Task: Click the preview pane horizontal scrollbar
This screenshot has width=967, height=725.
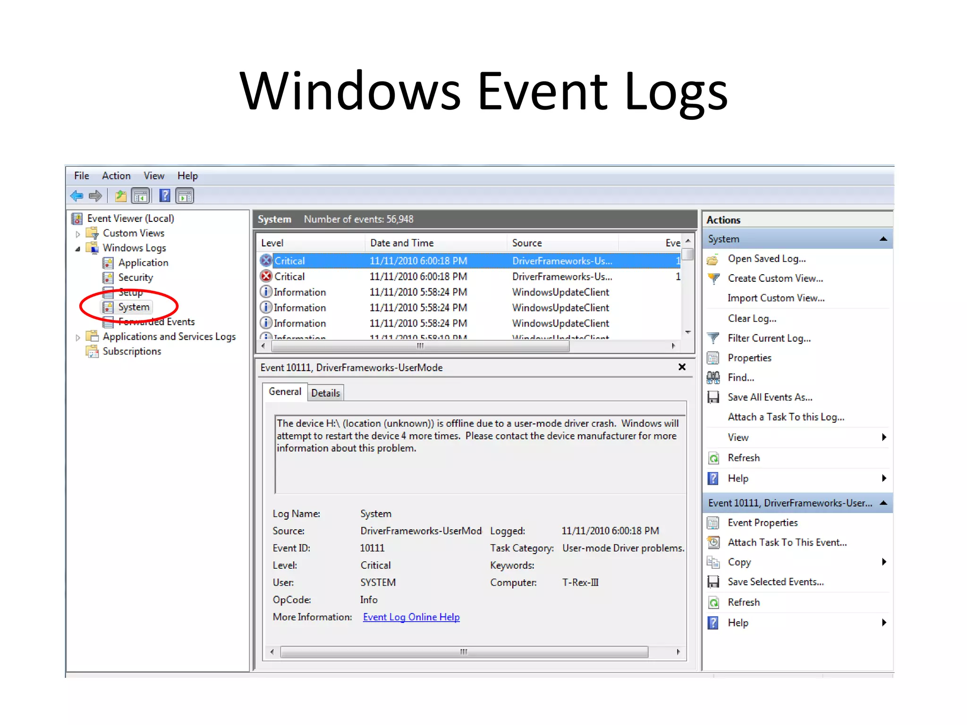Action: [x=464, y=652]
